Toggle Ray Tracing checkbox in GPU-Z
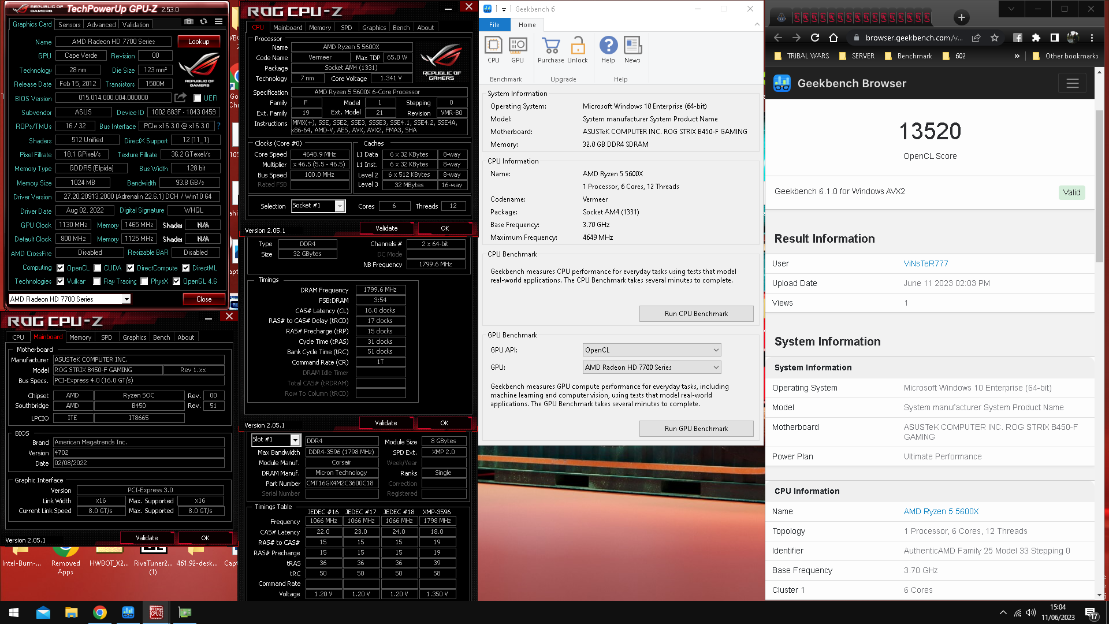The width and height of the screenshot is (1109, 624). 98,281
